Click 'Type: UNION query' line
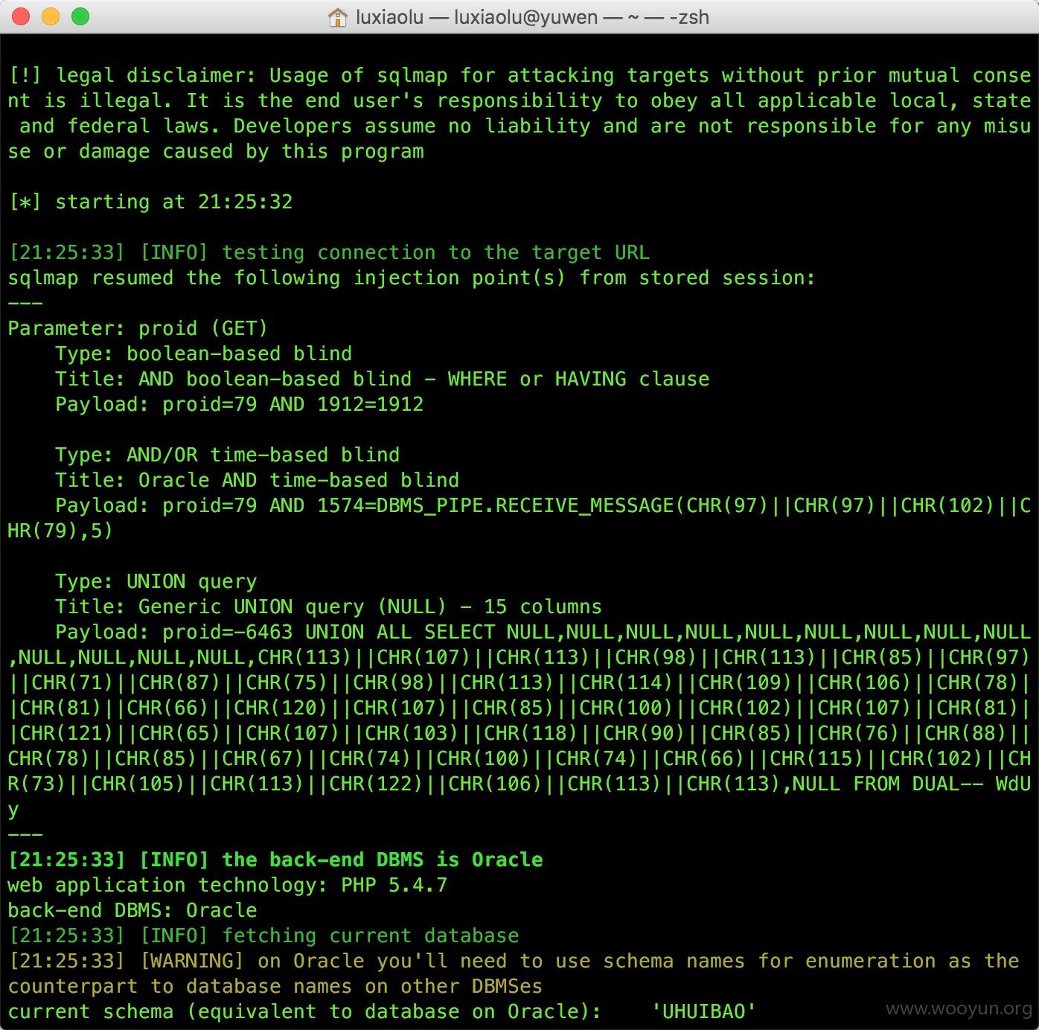Screen dimensions: 1039x1030 [x=156, y=581]
